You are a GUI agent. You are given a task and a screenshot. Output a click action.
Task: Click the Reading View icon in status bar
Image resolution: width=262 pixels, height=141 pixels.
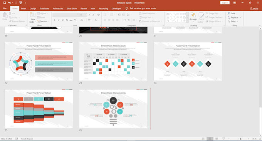217,139
